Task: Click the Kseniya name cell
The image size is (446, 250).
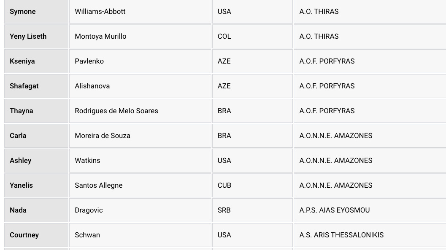Action: click(36, 61)
